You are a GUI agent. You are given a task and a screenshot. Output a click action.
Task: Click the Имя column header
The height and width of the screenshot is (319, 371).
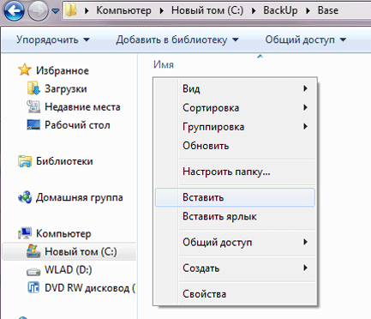[164, 64]
